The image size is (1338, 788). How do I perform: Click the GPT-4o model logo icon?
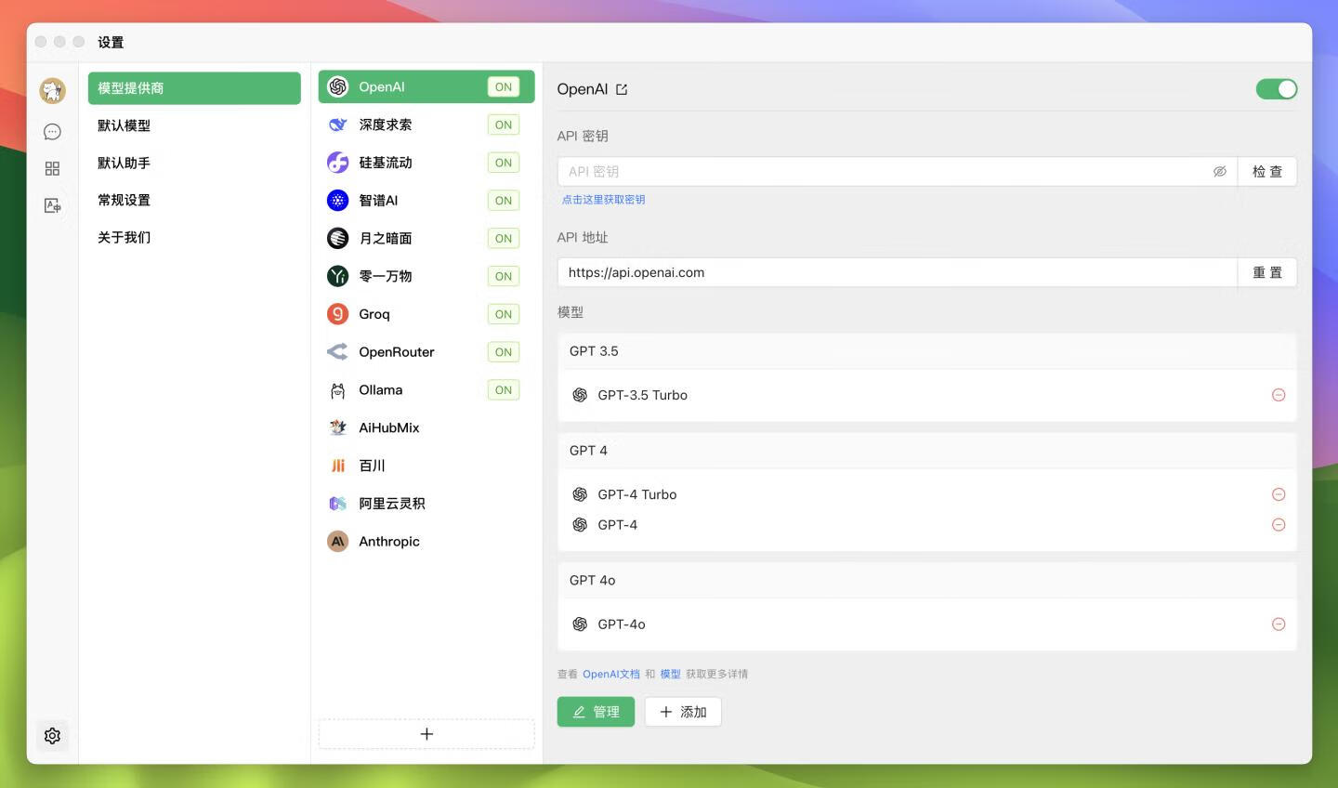(x=580, y=624)
